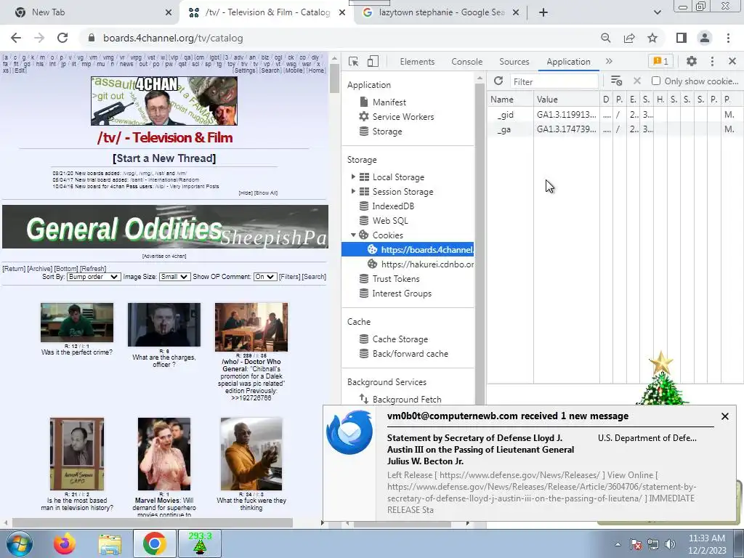
Task: Collapse the Cookies tree node
Action: point(353,235)
